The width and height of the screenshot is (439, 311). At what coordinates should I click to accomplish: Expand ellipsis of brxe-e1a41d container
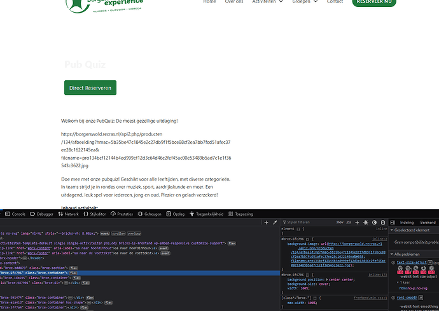89,303
